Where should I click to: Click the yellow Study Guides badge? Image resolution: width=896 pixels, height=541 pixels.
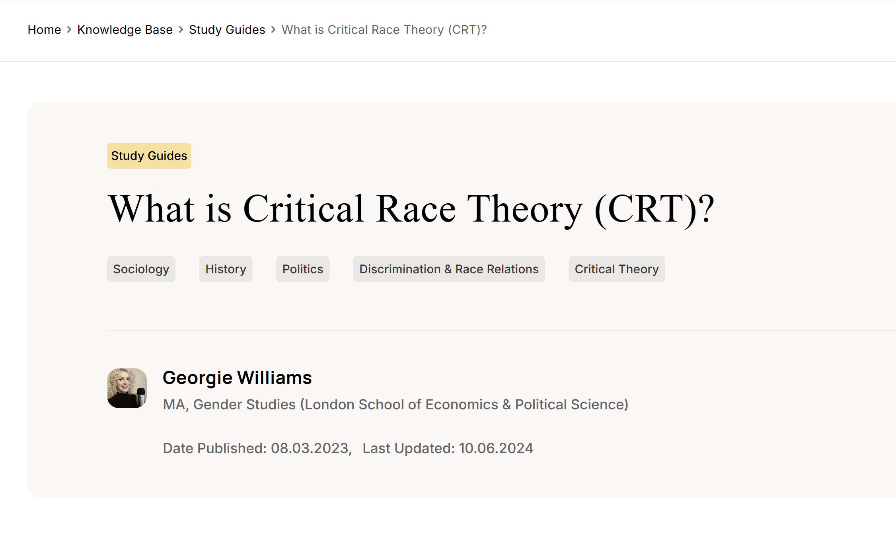click(149, 156)
